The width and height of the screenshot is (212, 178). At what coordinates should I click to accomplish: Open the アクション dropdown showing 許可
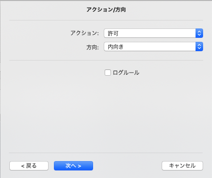point(153,33)
